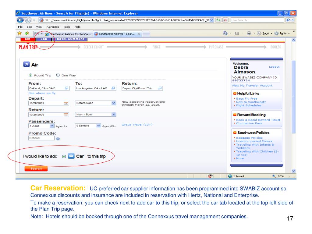The image size is (312, 234).
Task: Open the Bags Fly Free link
Action: pos(246,98)
